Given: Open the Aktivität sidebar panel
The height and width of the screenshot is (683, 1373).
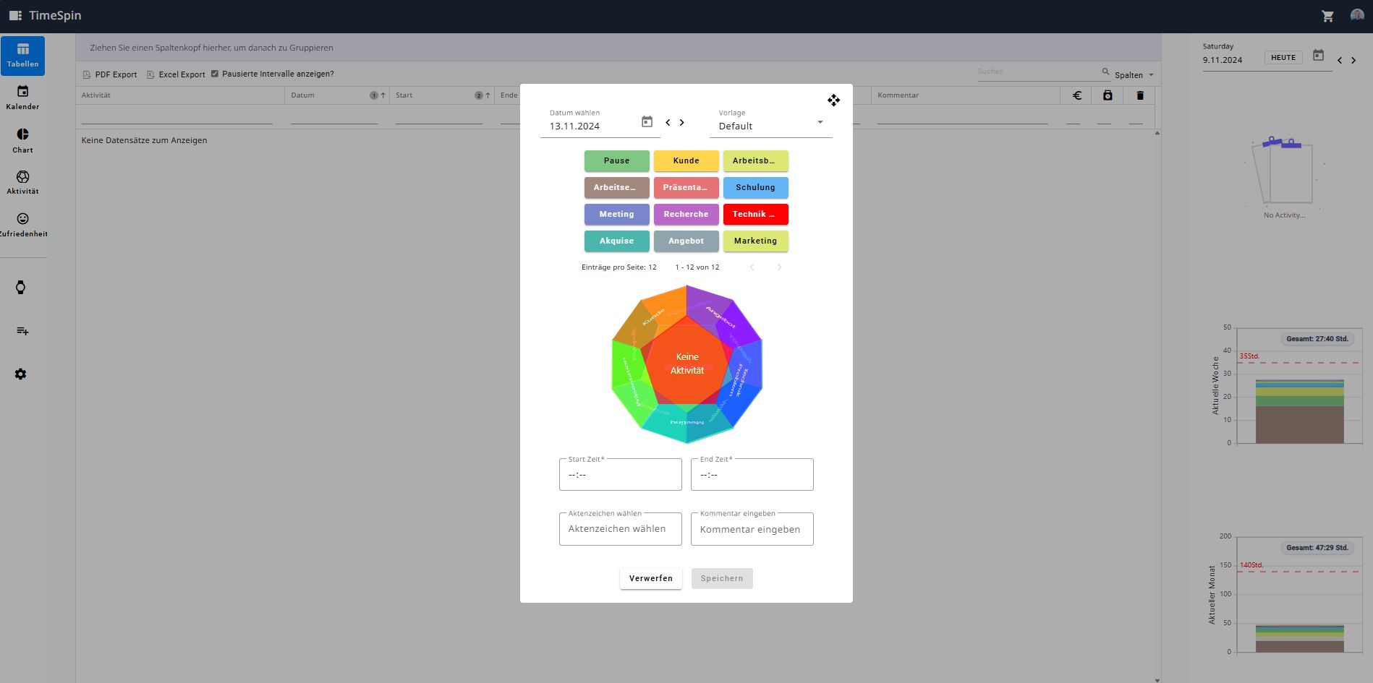Looking at the screenshot, I should pyautogui.click(x=22, y=183).
